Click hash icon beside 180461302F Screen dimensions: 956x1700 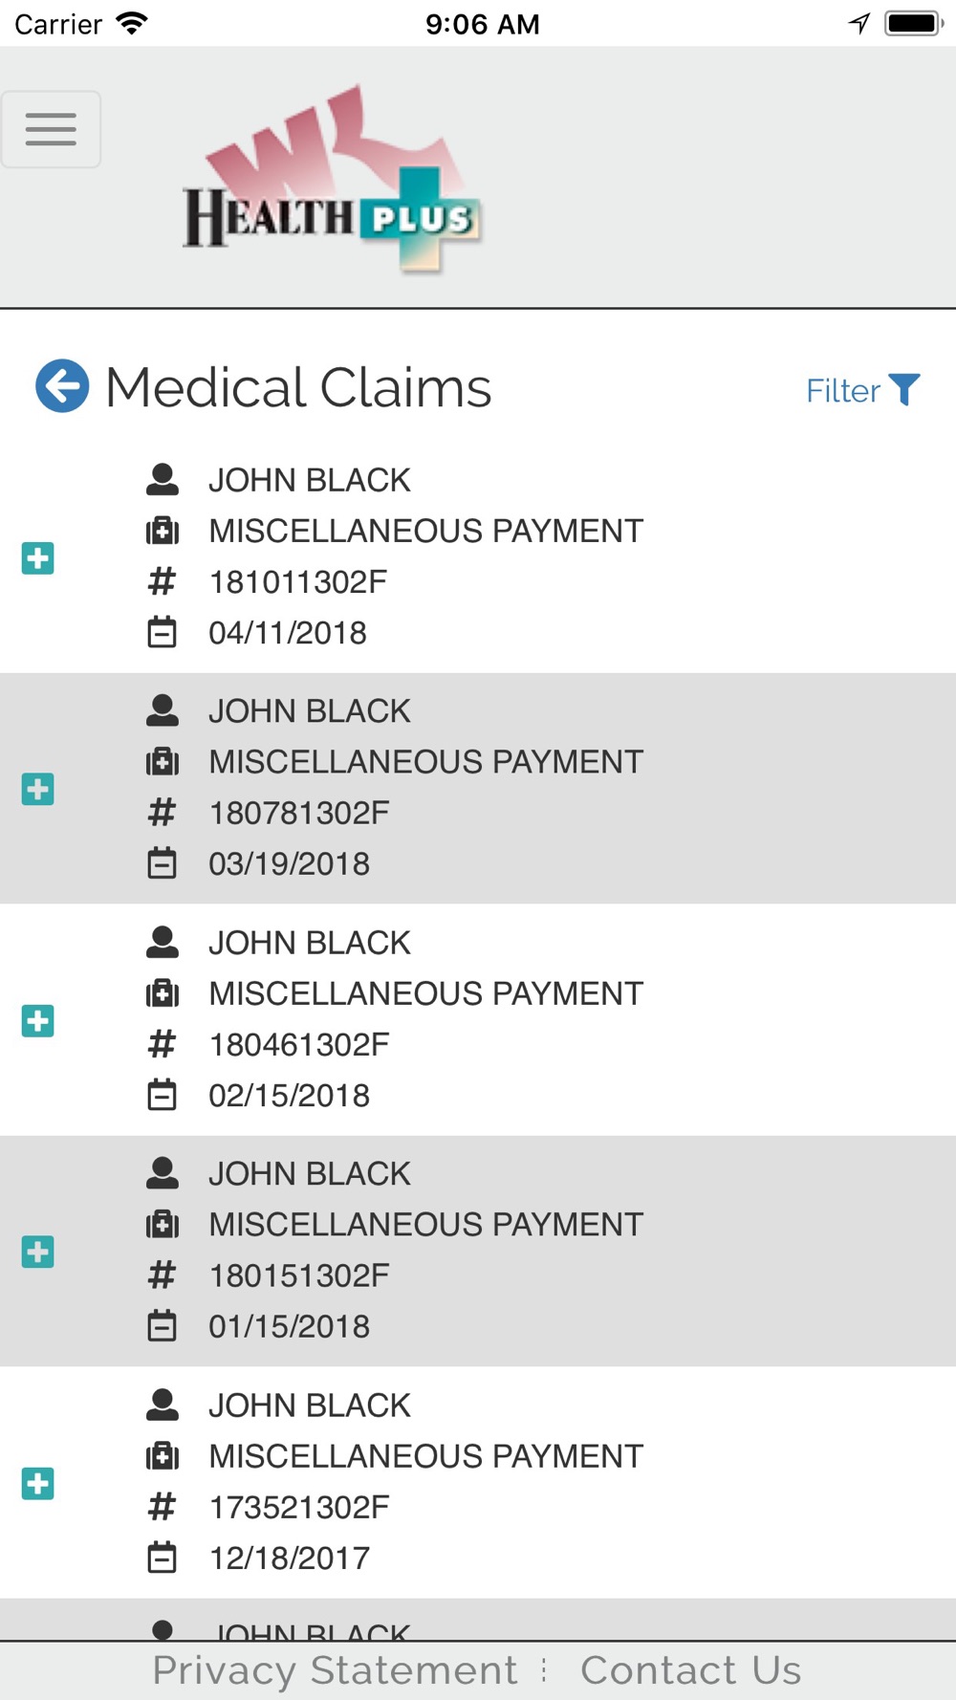(163, 1044)
